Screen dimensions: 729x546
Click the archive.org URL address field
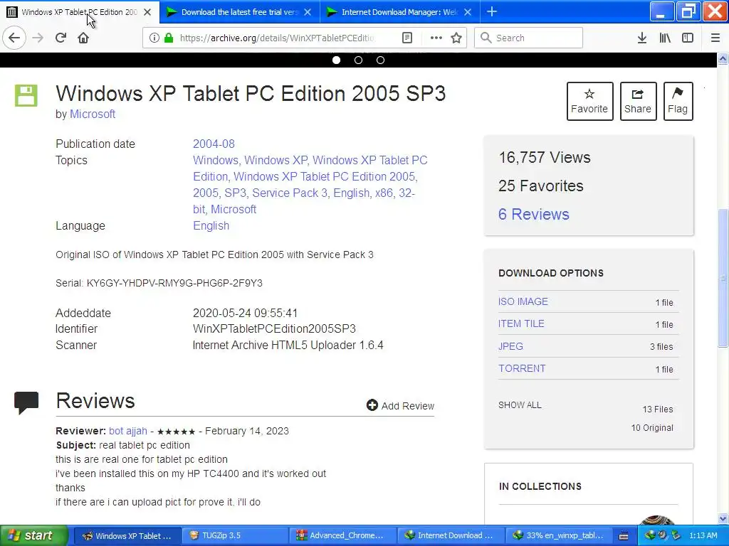(277, 38)
